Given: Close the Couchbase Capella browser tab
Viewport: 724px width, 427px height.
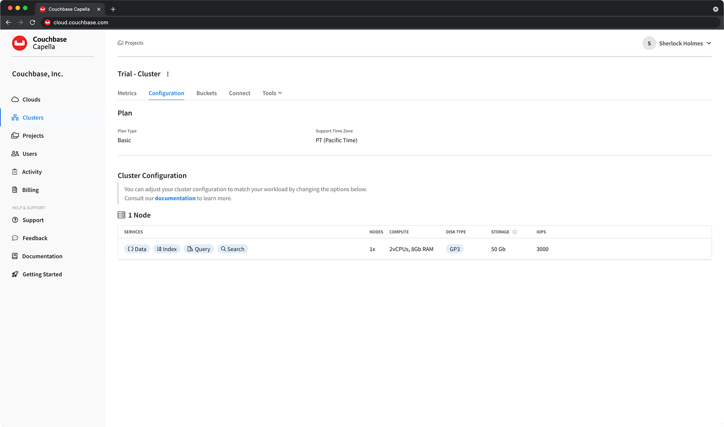Looking at the screenshot, I should 99,9.
